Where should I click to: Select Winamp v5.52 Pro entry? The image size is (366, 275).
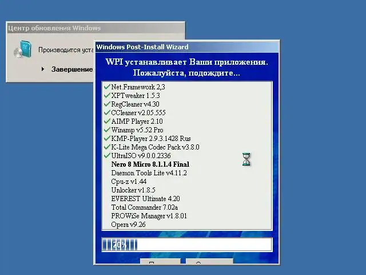point(137,130)
